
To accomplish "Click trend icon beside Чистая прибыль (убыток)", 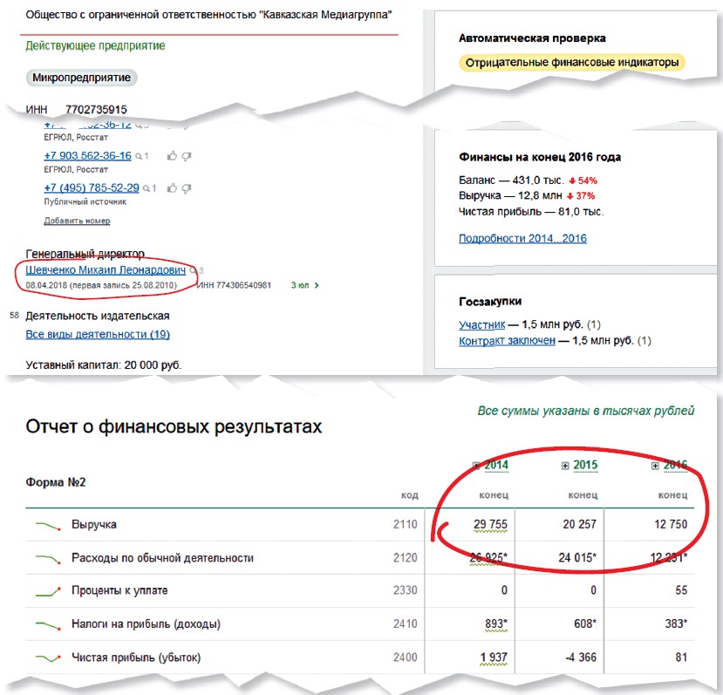I will tap(49, 658).
